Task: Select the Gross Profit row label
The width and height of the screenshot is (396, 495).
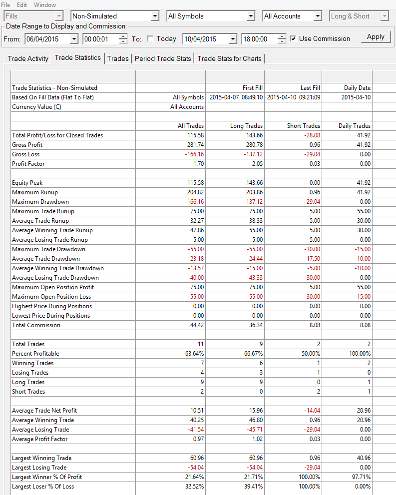Action: pos(27,145)
